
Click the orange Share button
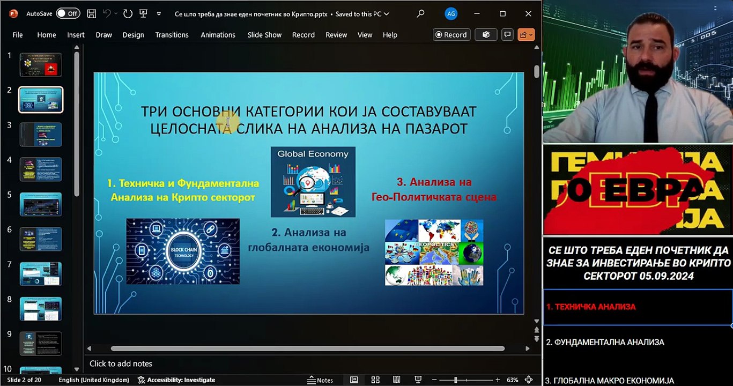click(526, 35)
